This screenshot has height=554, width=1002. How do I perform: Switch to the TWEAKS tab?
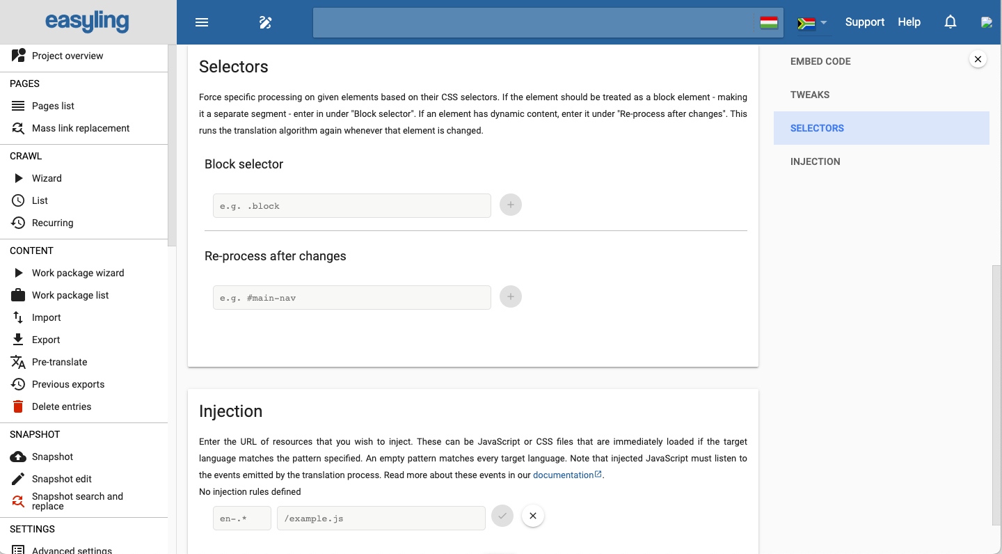point(809,95)
